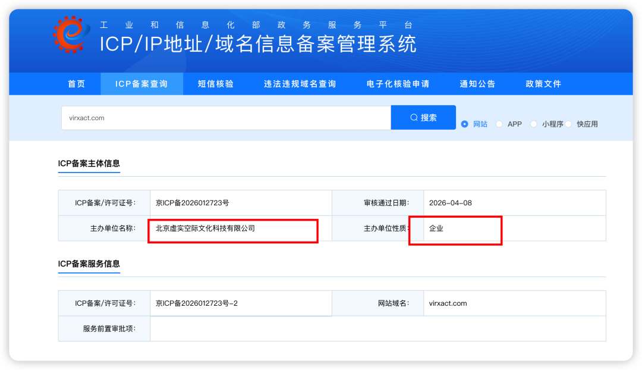642x370 pixels.
Task: Open the 首页 navigation tab
Action: 77,84
